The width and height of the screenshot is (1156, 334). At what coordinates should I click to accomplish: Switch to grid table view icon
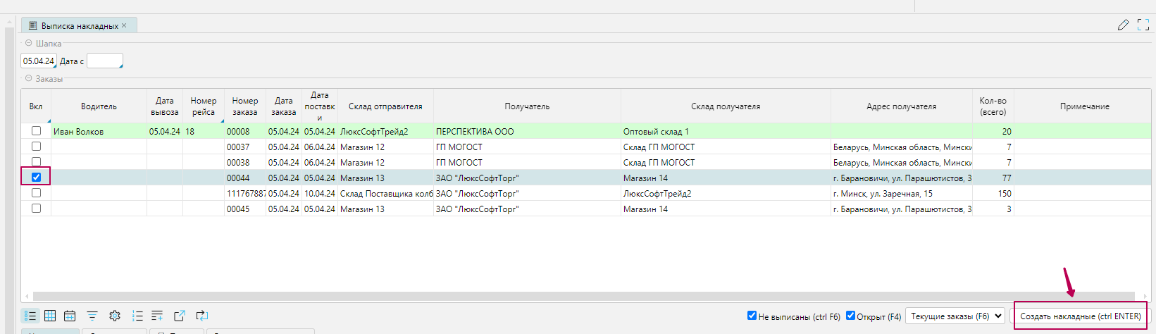click(50, 316)
